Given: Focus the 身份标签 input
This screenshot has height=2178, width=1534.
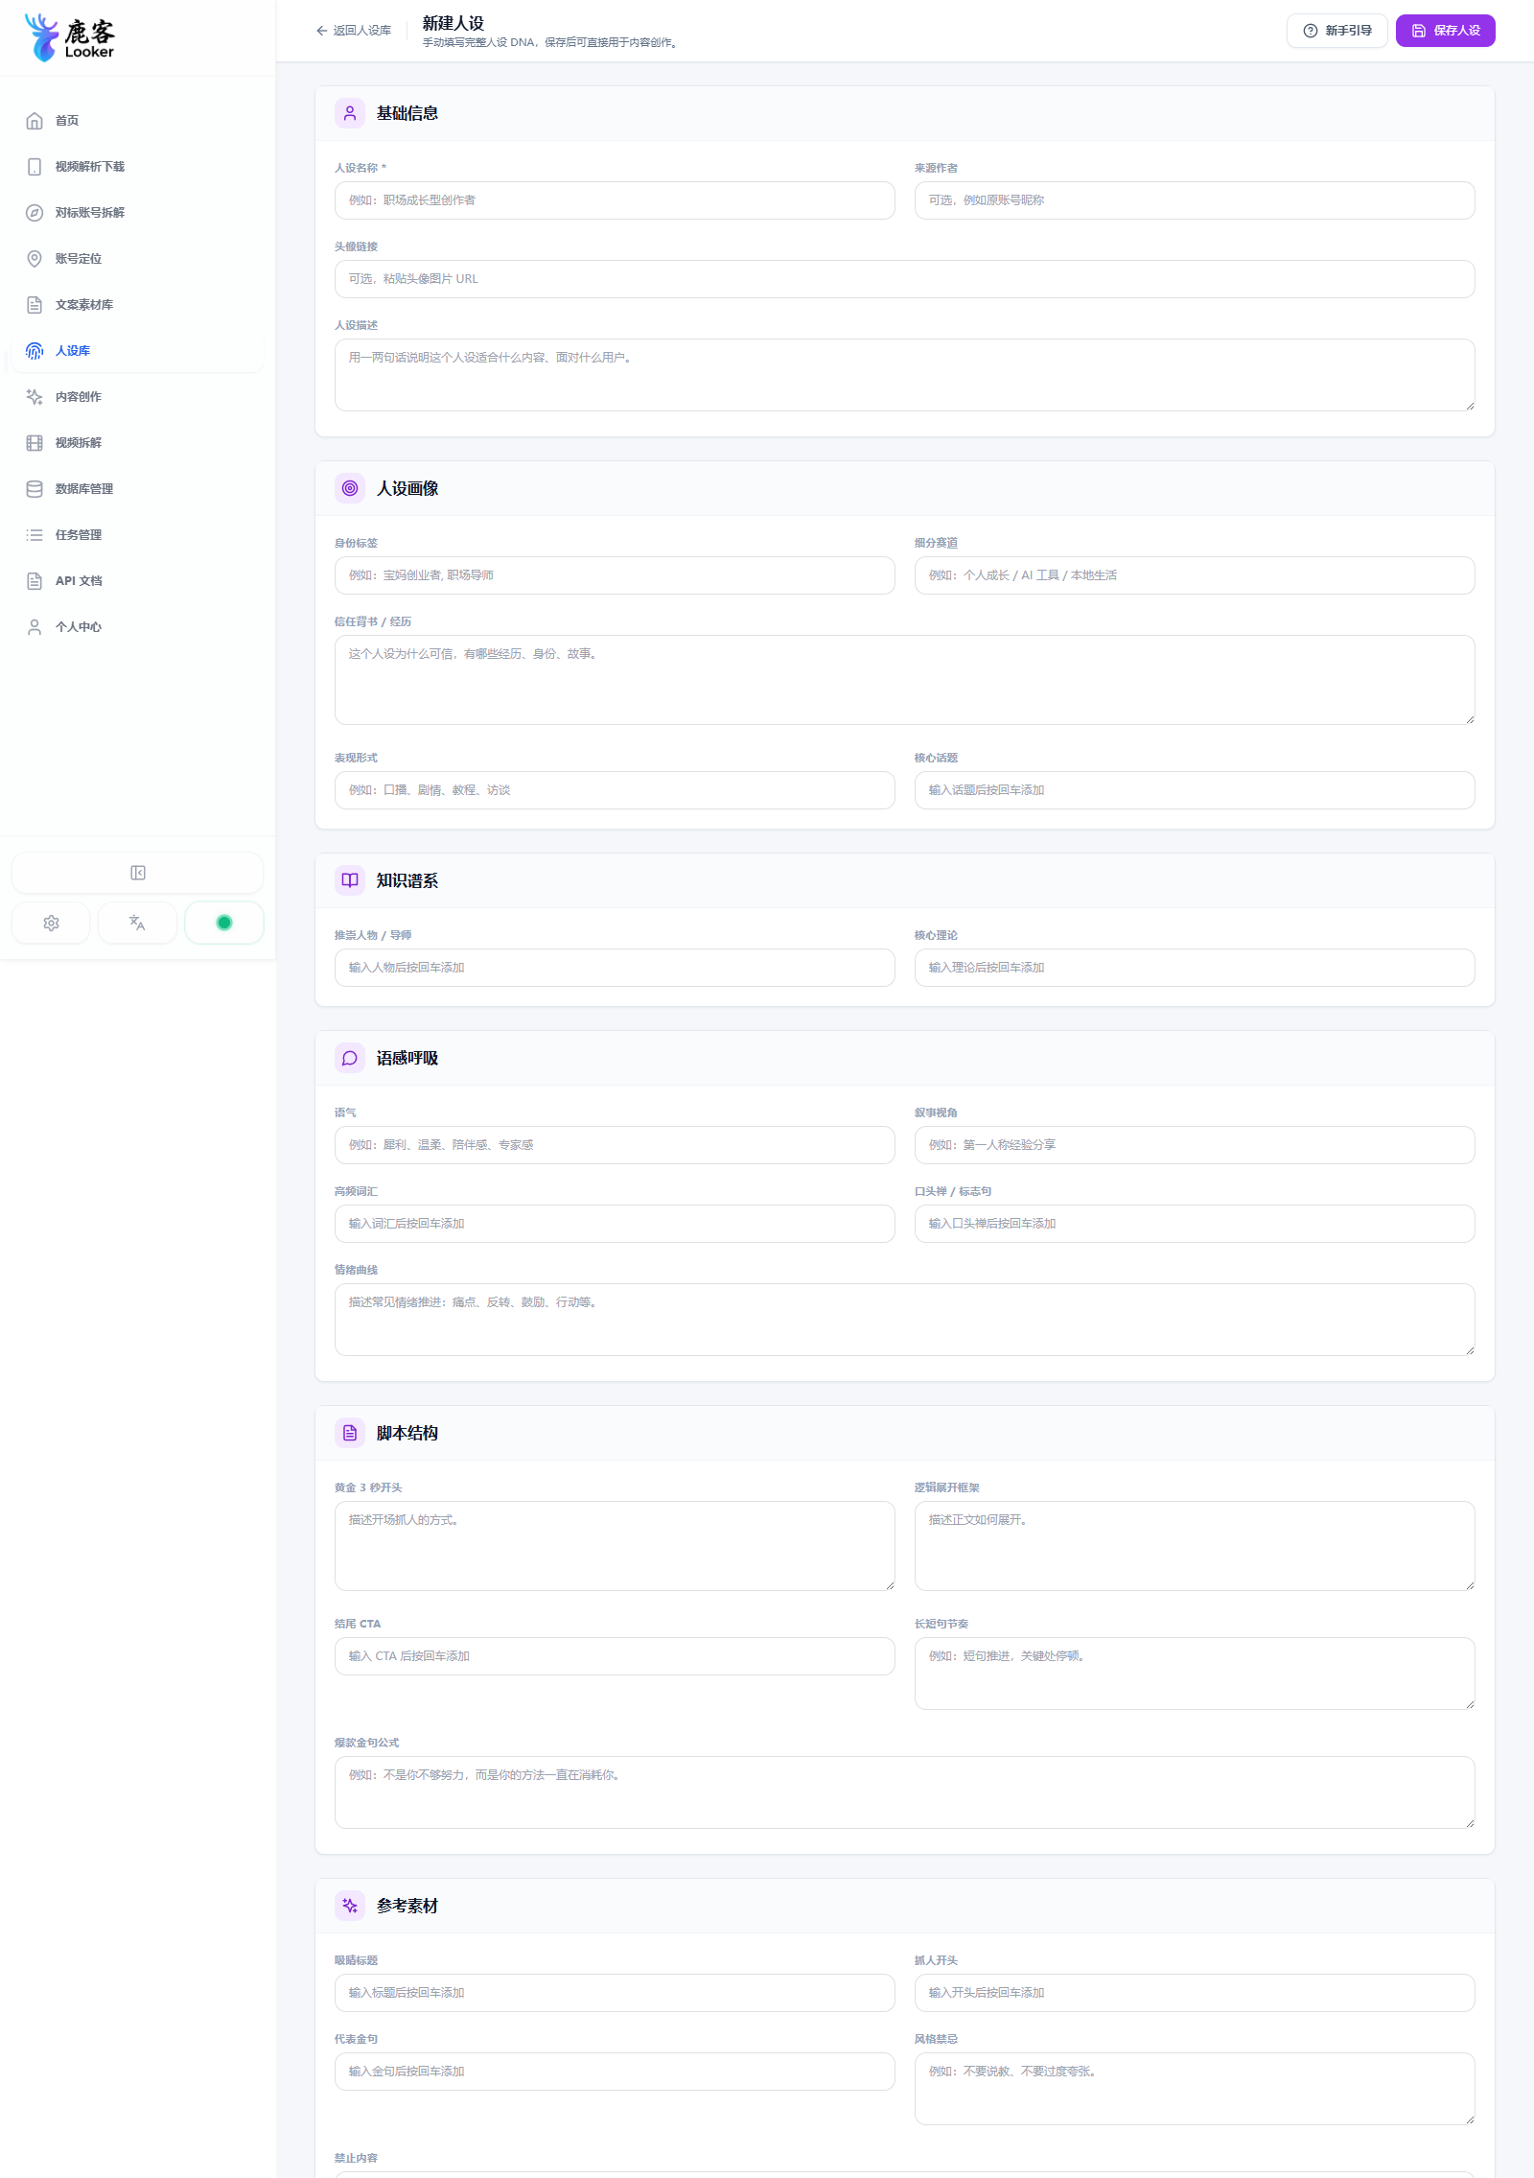Looking at the screenshot, I should [615, 575].
